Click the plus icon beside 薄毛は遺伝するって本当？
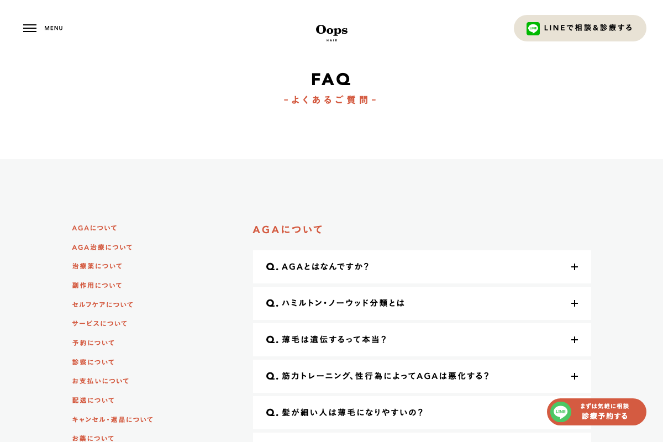The image size is (663, 442). (x=575, y=340)
